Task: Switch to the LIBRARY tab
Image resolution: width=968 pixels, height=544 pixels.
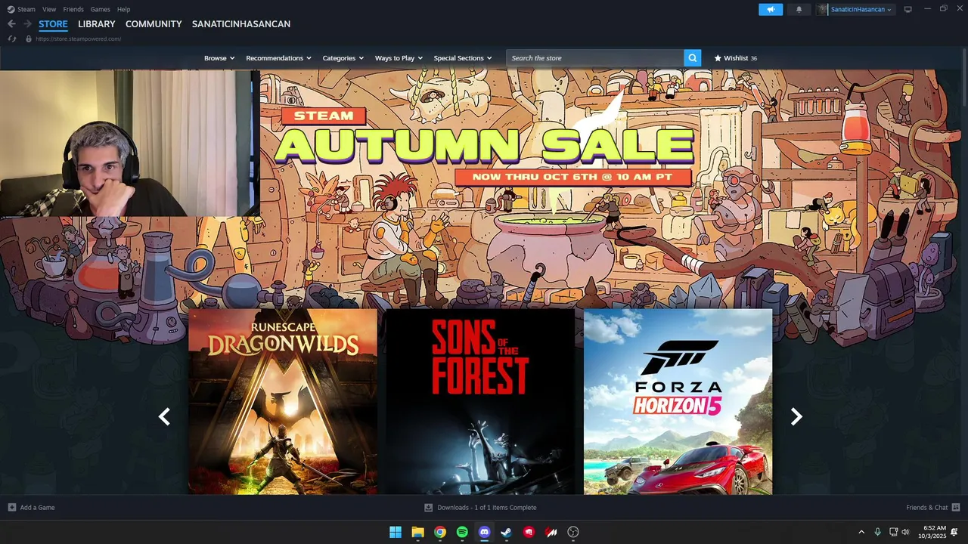Action: point(97,24)
